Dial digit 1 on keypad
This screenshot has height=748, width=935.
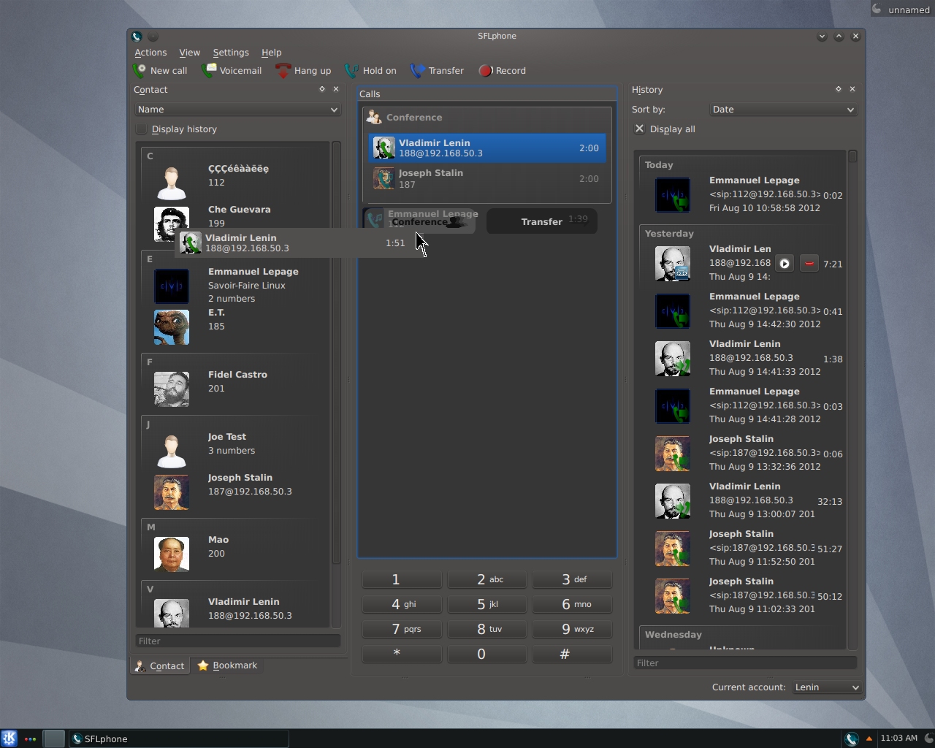(x=402, y=579)
